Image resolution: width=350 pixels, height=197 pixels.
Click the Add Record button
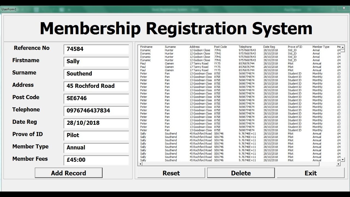pyautogui.click(x=69, y=173)
